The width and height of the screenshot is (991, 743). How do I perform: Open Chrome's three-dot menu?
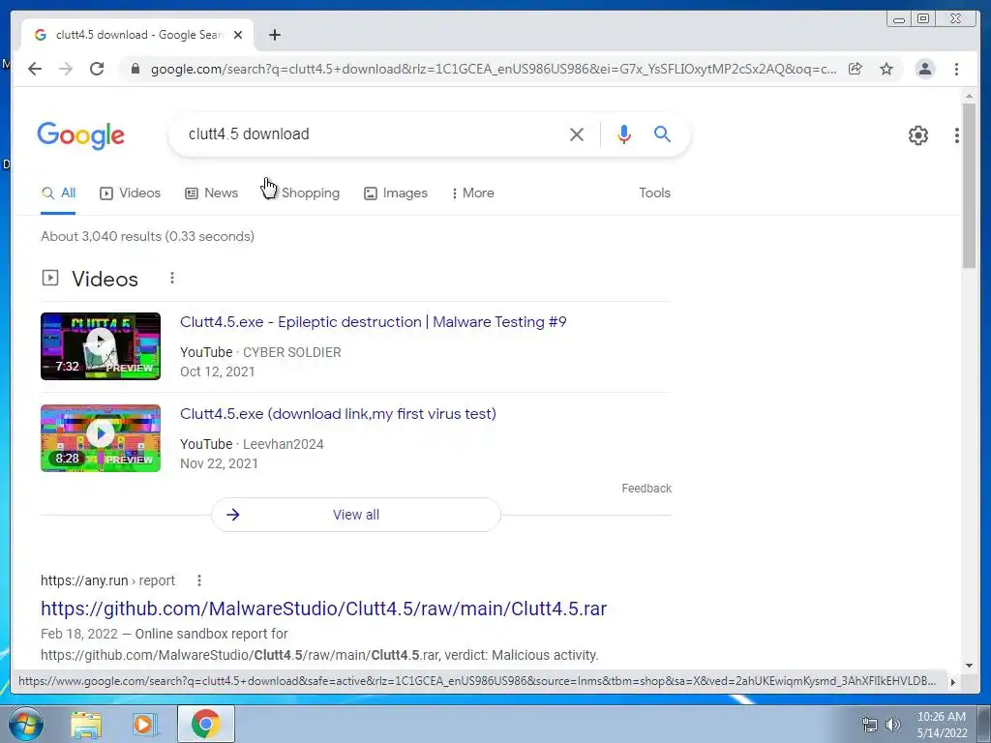point(956,69)
